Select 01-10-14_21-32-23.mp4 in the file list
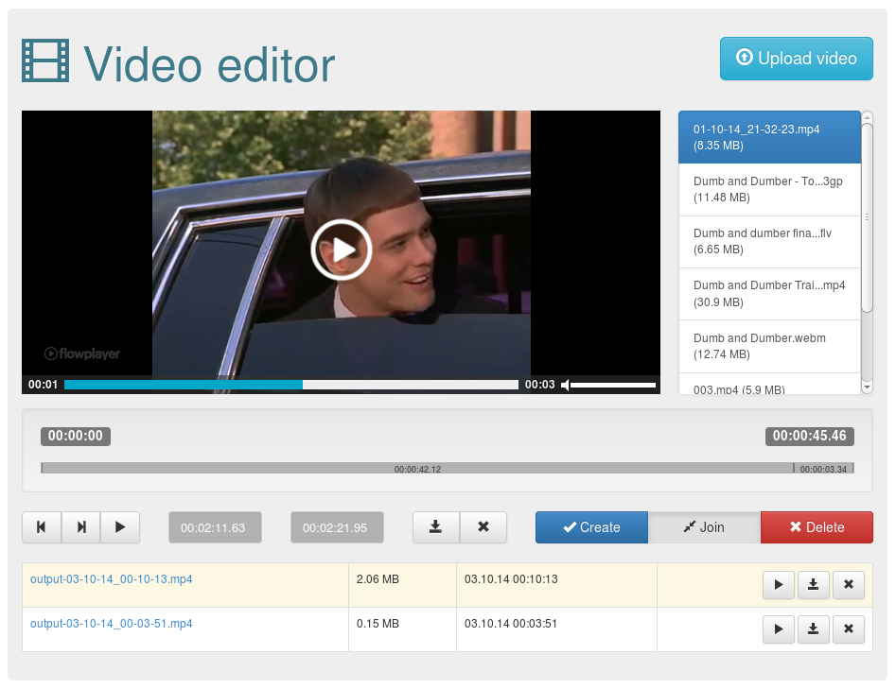Image resolution: width=896 pixels, height=689 pixels. click(x=769, y=137)
